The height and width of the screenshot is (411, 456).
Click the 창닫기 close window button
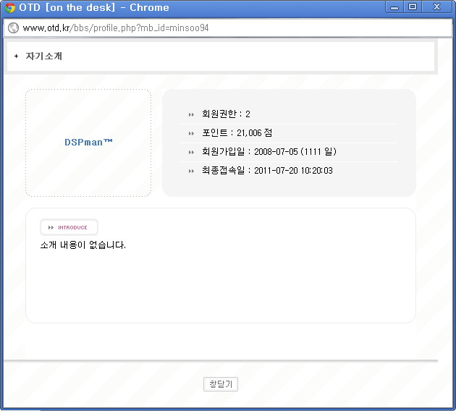[221, 384]
